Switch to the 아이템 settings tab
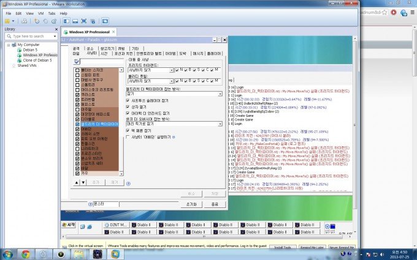 point(170,54)
